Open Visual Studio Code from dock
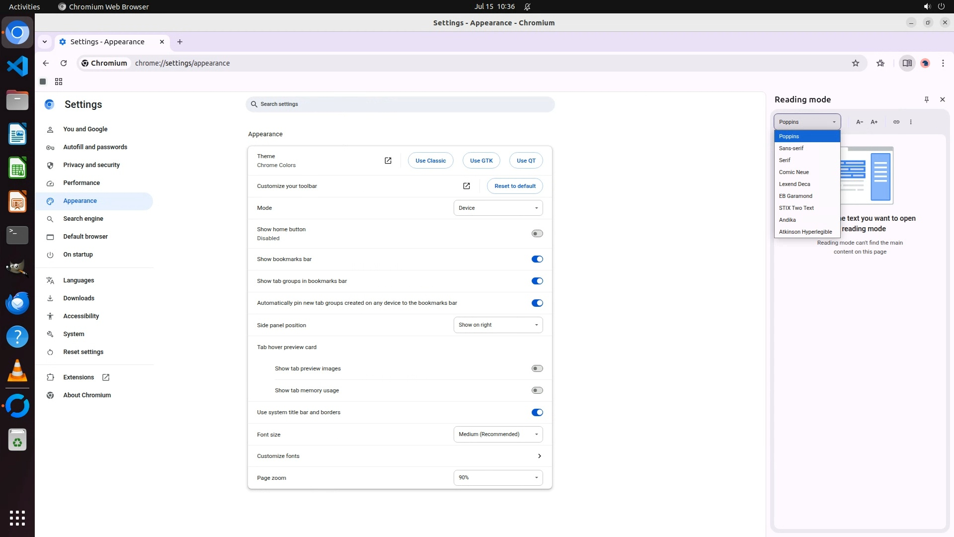 point(17,66)
